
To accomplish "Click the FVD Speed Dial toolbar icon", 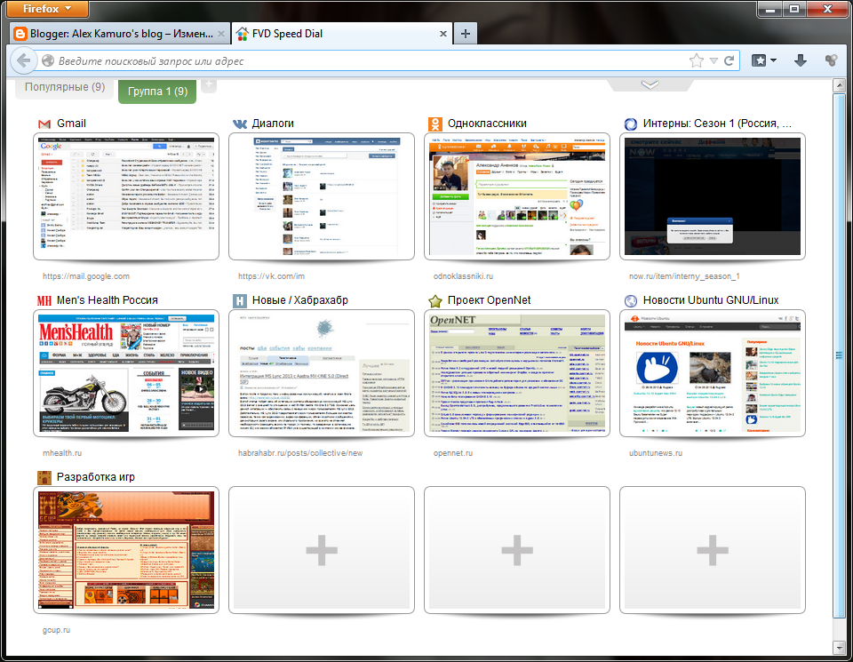I will point(831,60).
